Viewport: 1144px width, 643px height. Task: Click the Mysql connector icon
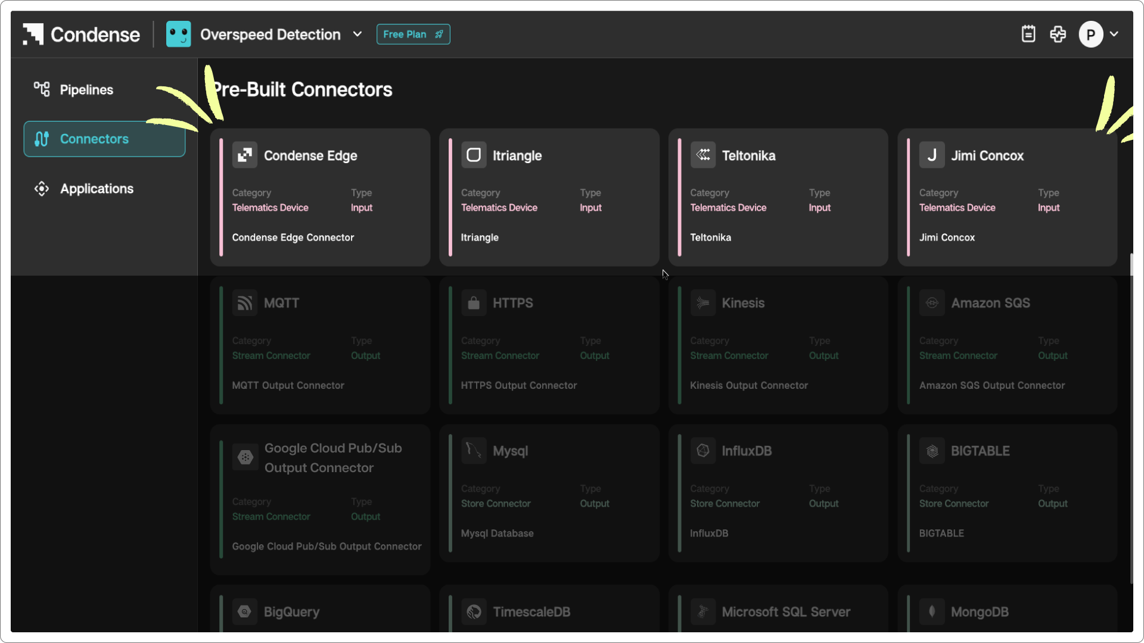coord(474,451)
